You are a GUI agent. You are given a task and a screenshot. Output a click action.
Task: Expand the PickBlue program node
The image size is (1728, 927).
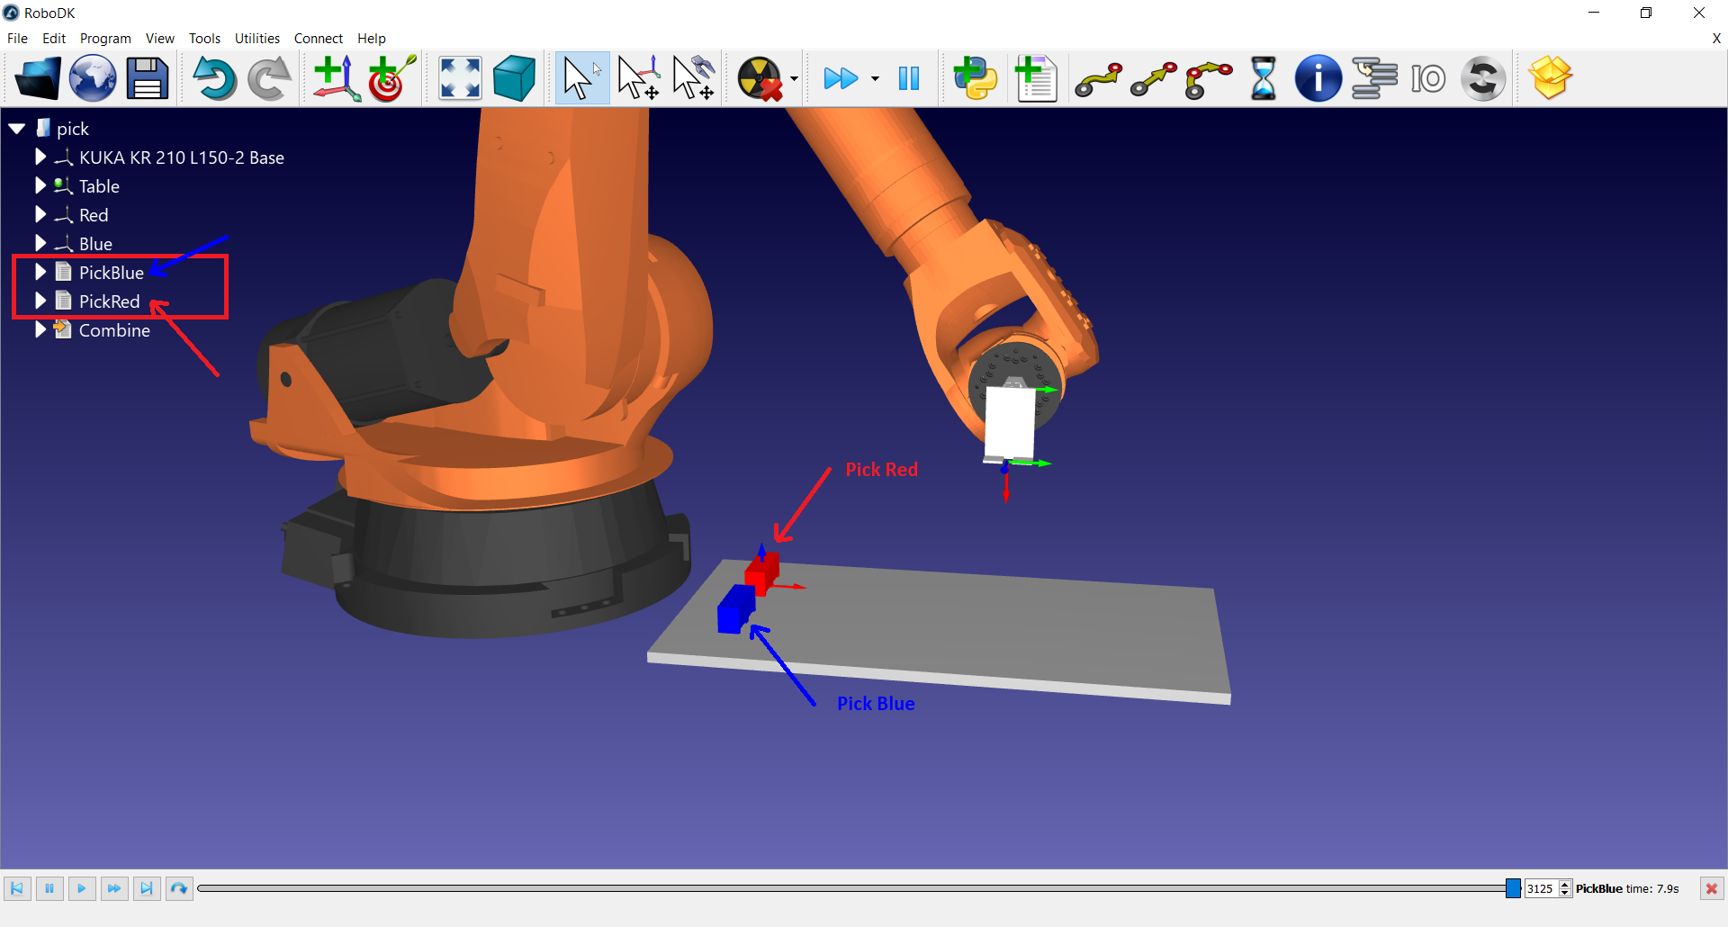(40, 272)
